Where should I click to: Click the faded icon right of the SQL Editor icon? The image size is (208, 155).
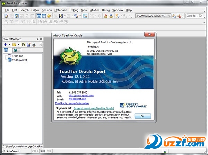[11, 16]
